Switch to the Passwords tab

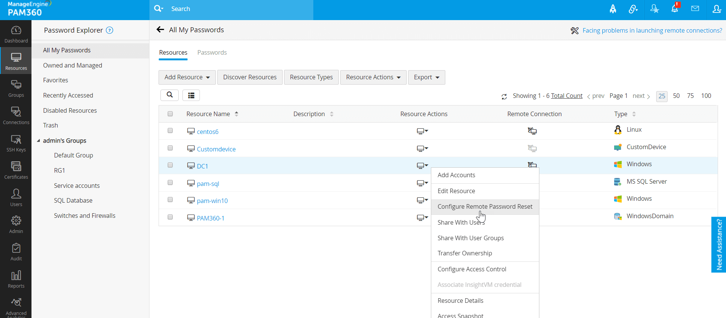[x=212, y=52]
